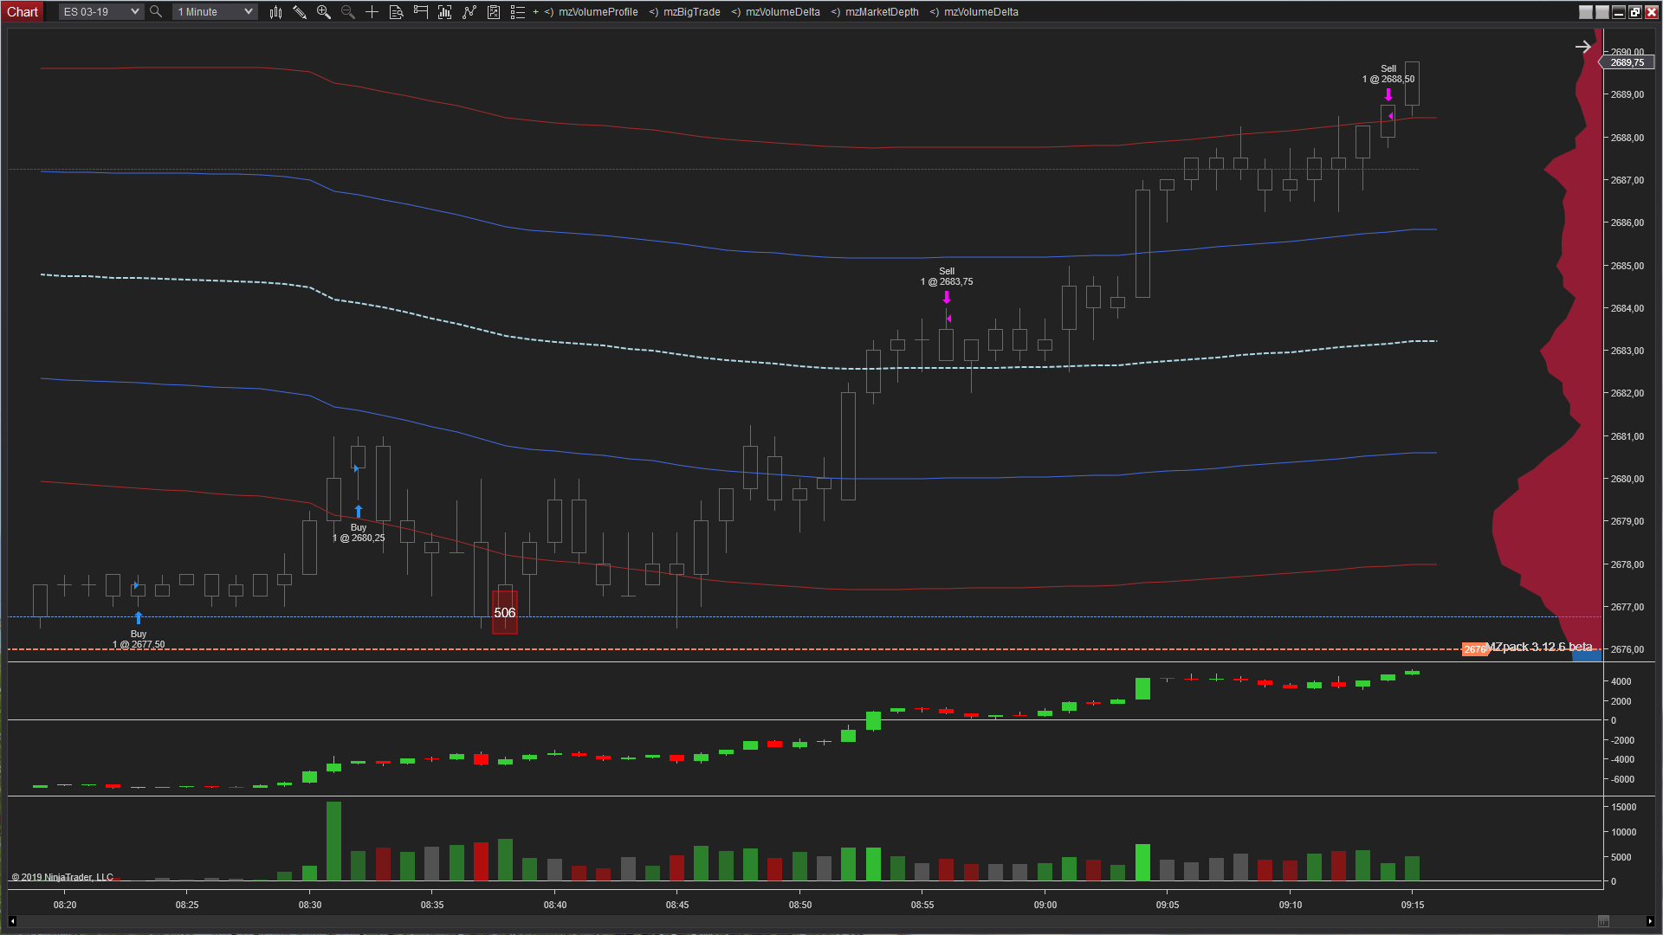Toggle the Chart Trader panel icon
The width and height of the screenshot is (1663, 935).
tap(421, 12)
